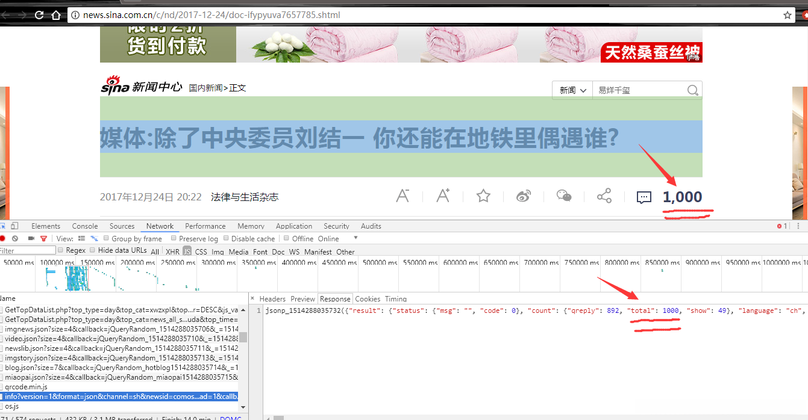The height and width of the screenshot is (420, 808).
Task: Switch to the Console panel
Action: [x=85, y=226]
